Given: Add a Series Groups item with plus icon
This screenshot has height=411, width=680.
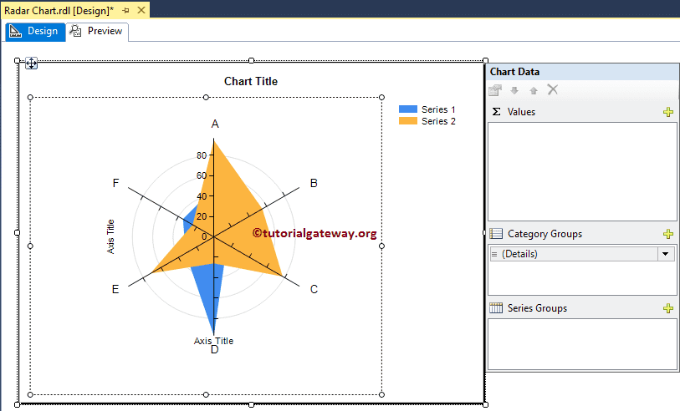Looking at the screenshot, I should (x=668, y=308).
